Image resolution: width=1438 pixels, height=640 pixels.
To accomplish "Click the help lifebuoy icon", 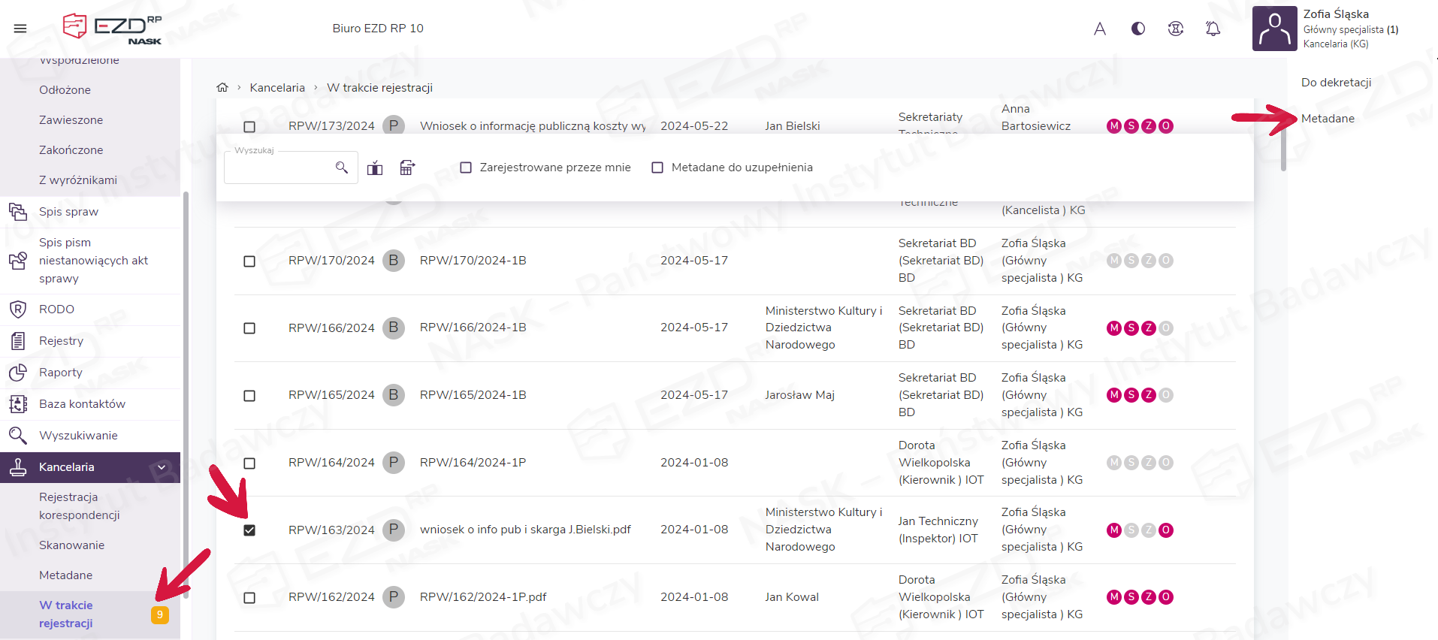I will [1176, 29].
